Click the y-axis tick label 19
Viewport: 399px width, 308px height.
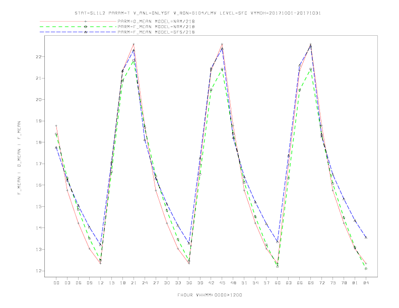pyautogui.click(x=39, y=121)
